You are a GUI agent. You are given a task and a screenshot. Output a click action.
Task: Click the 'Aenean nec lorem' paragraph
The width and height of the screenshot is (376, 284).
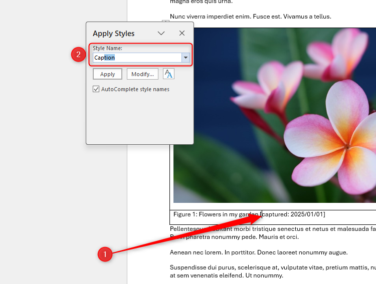coord(258,252)
